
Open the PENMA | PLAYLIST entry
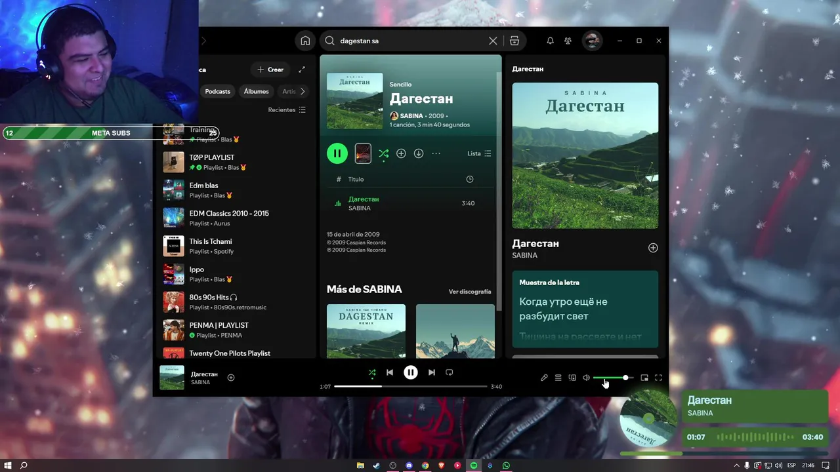point(235,330)
